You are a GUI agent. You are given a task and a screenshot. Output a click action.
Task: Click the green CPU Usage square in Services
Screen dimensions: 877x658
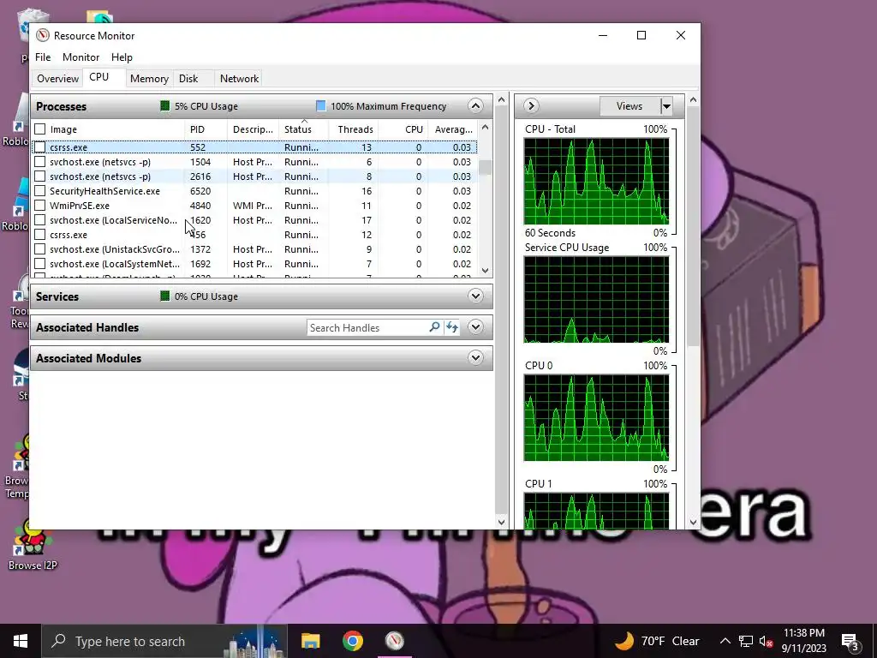coord(165,296)
